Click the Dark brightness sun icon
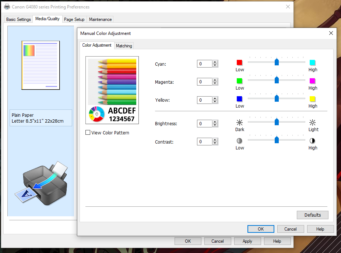 (240, 123)
